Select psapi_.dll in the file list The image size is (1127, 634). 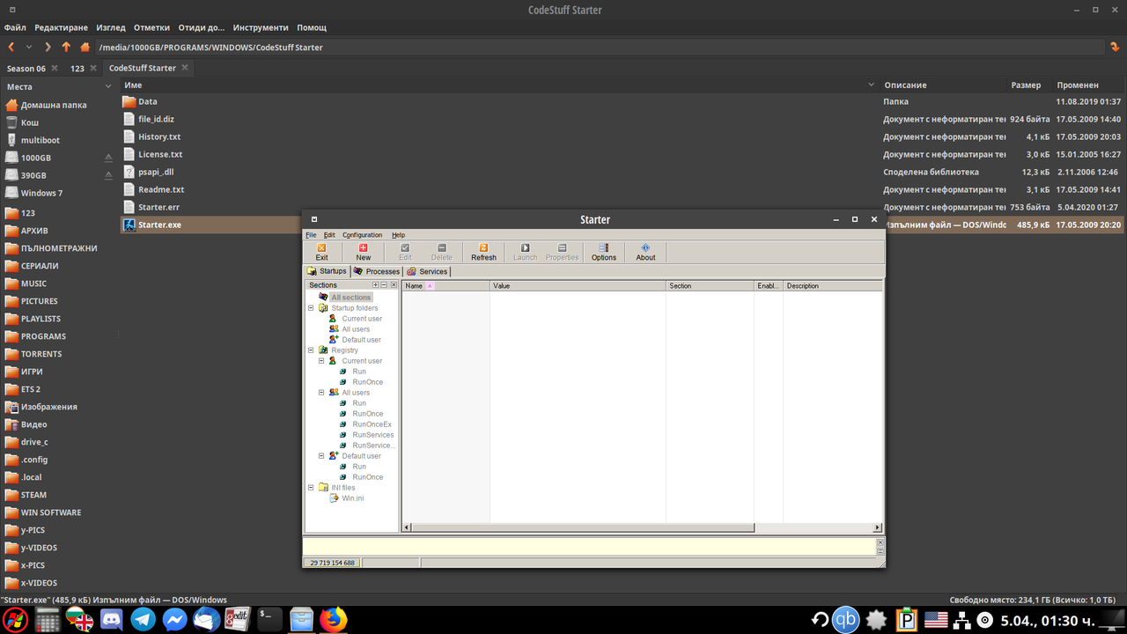pos(156,172)
